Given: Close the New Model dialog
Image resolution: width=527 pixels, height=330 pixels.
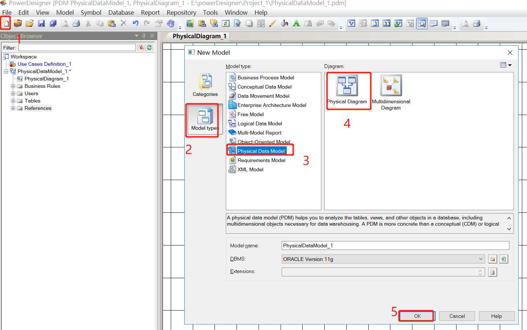Looking at the screenshot, I should click(x=510, y=53).
